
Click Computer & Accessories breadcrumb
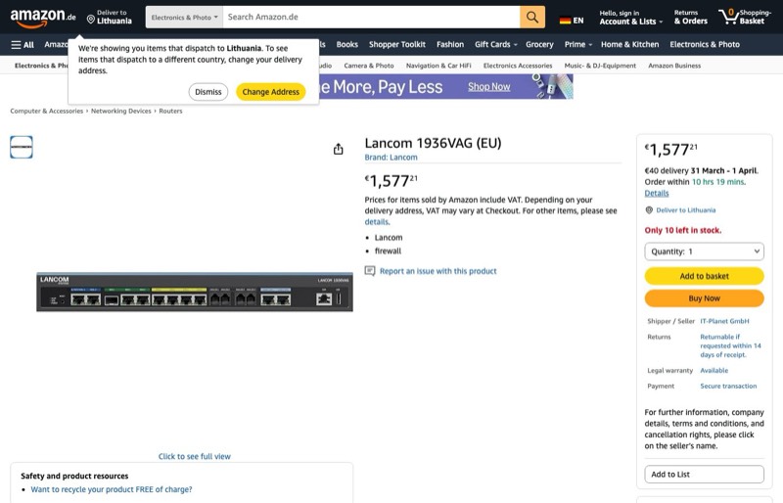click(x=46, y=111)
